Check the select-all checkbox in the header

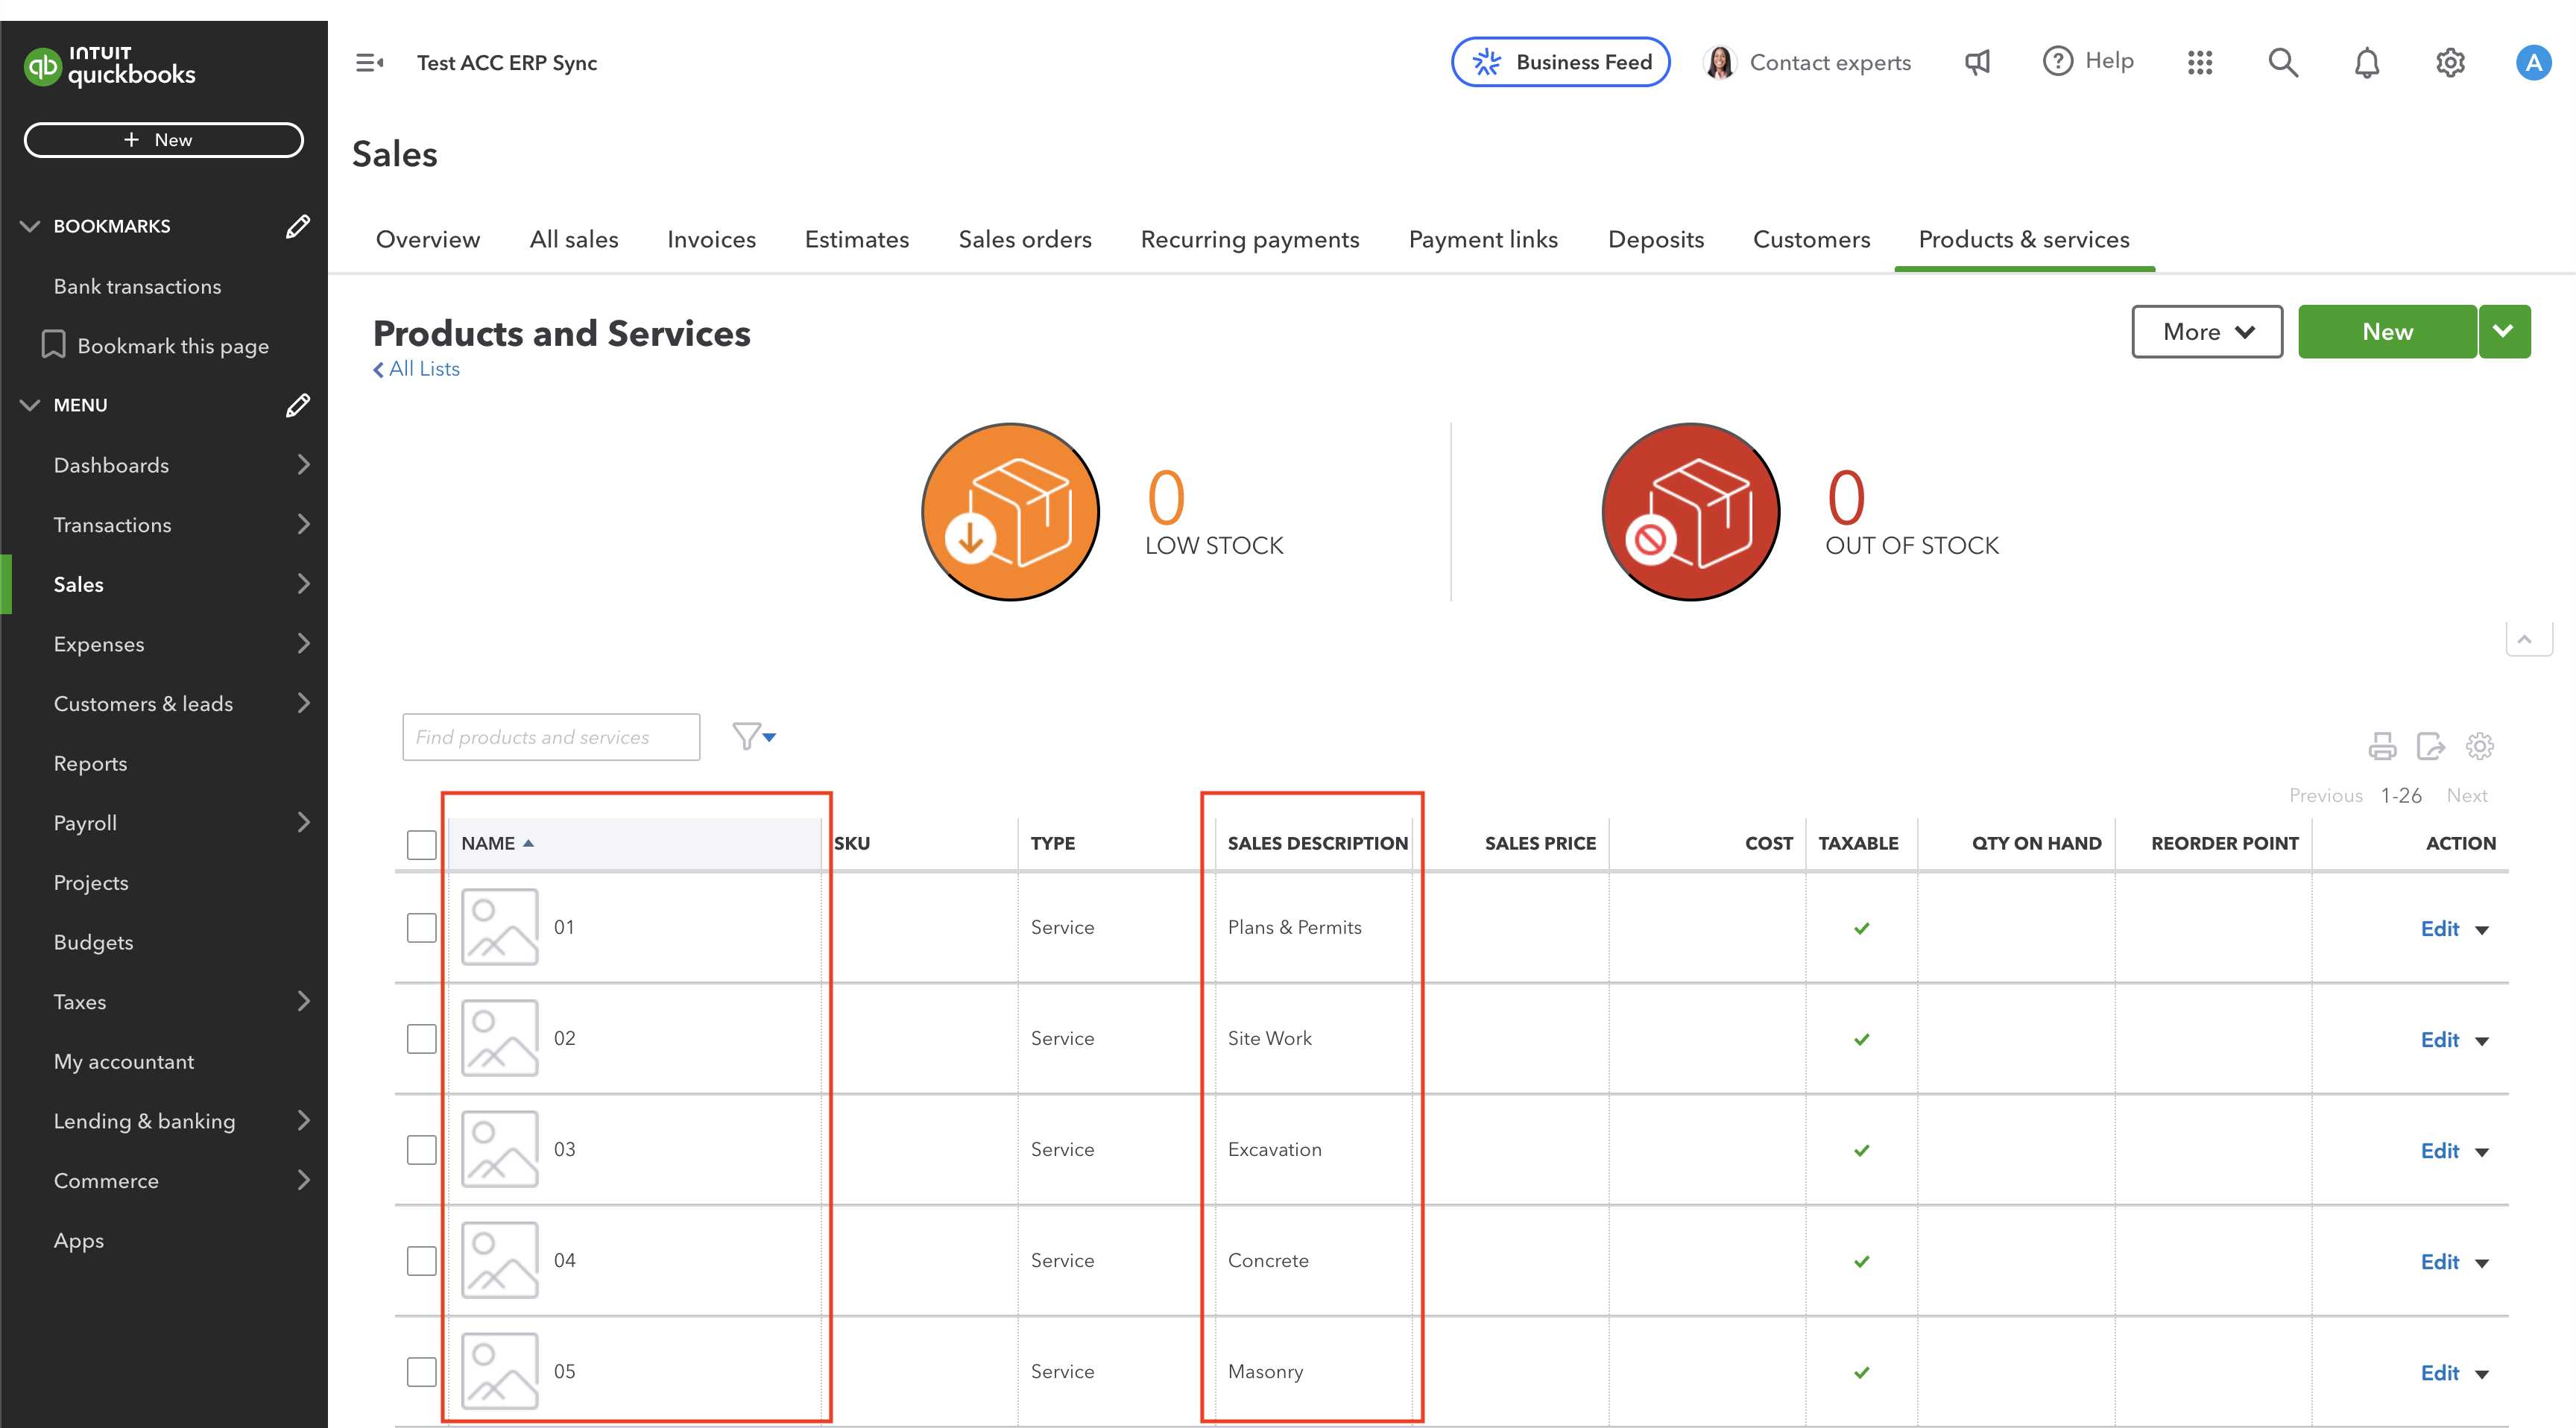click(421, 845)
